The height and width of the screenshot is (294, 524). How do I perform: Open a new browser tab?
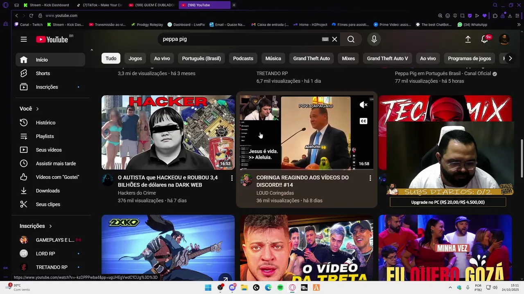tap(234, 5)
